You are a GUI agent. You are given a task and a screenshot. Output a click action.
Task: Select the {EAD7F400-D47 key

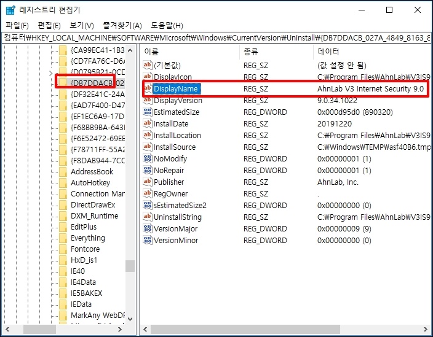[98, 106]
